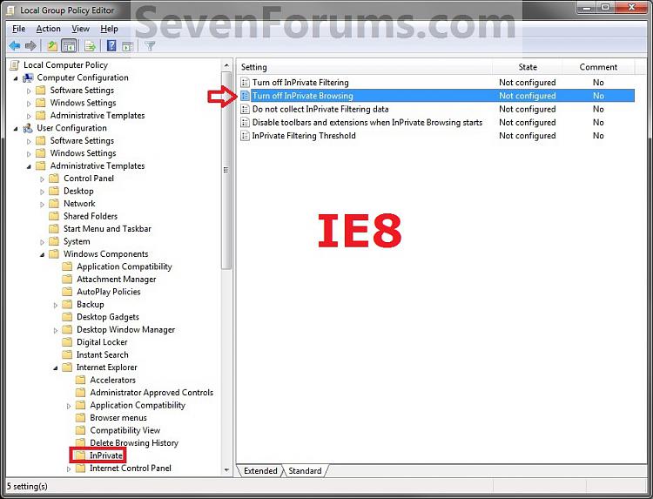
Task: Select the System tree item
Action: (x=77, y=241)
